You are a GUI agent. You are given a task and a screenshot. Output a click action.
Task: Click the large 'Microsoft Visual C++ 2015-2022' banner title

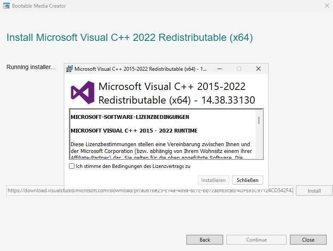pyautogui.click(x=177, y=93)
